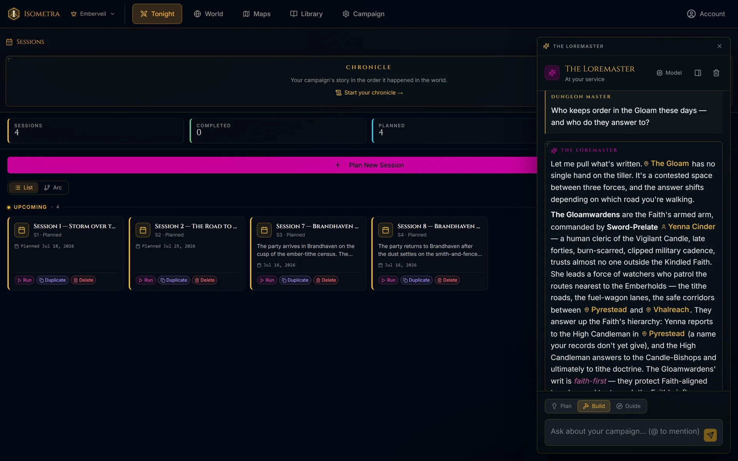Run Session 1 Storm Over
Image resolution: width=738 pixels, height=461 pixels.
coord(25,280)
